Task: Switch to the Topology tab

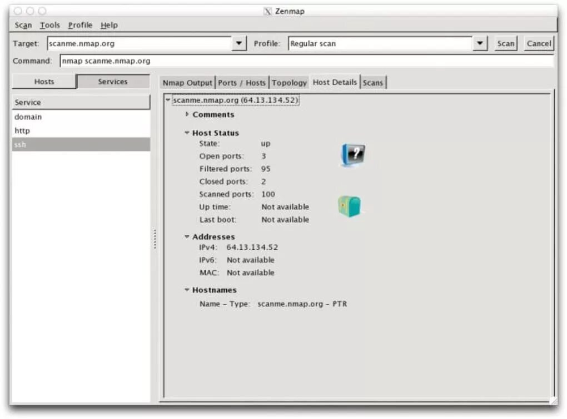Action: tap(289, 83)
